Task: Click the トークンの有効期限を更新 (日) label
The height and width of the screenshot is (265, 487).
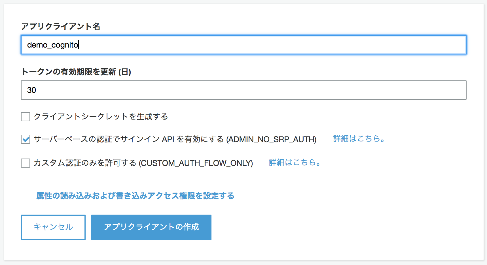Action: (x=76, y=72)
